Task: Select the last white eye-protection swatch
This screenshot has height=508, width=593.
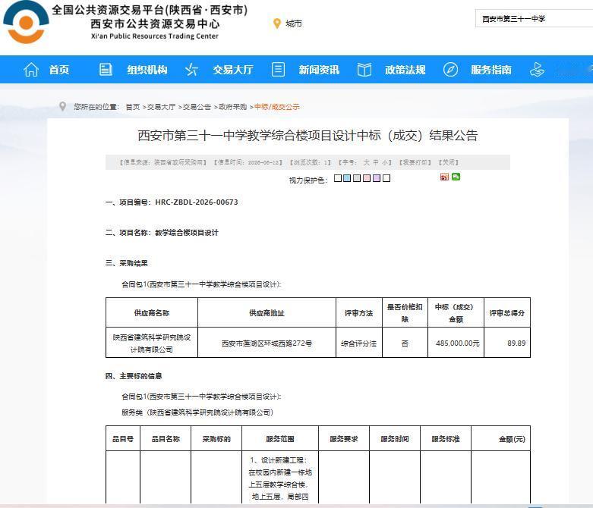Action: pyautogui.click(x=386, y=178)
